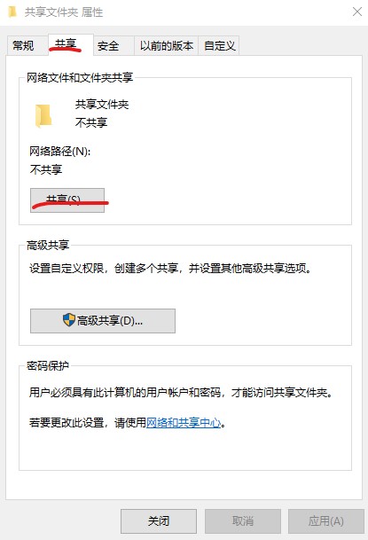Open the 自定义 tab
Screen dimensions: 368x540
point(219,45)
